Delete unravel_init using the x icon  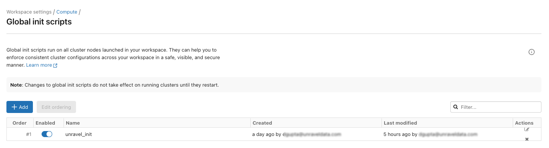coord(527,139)
